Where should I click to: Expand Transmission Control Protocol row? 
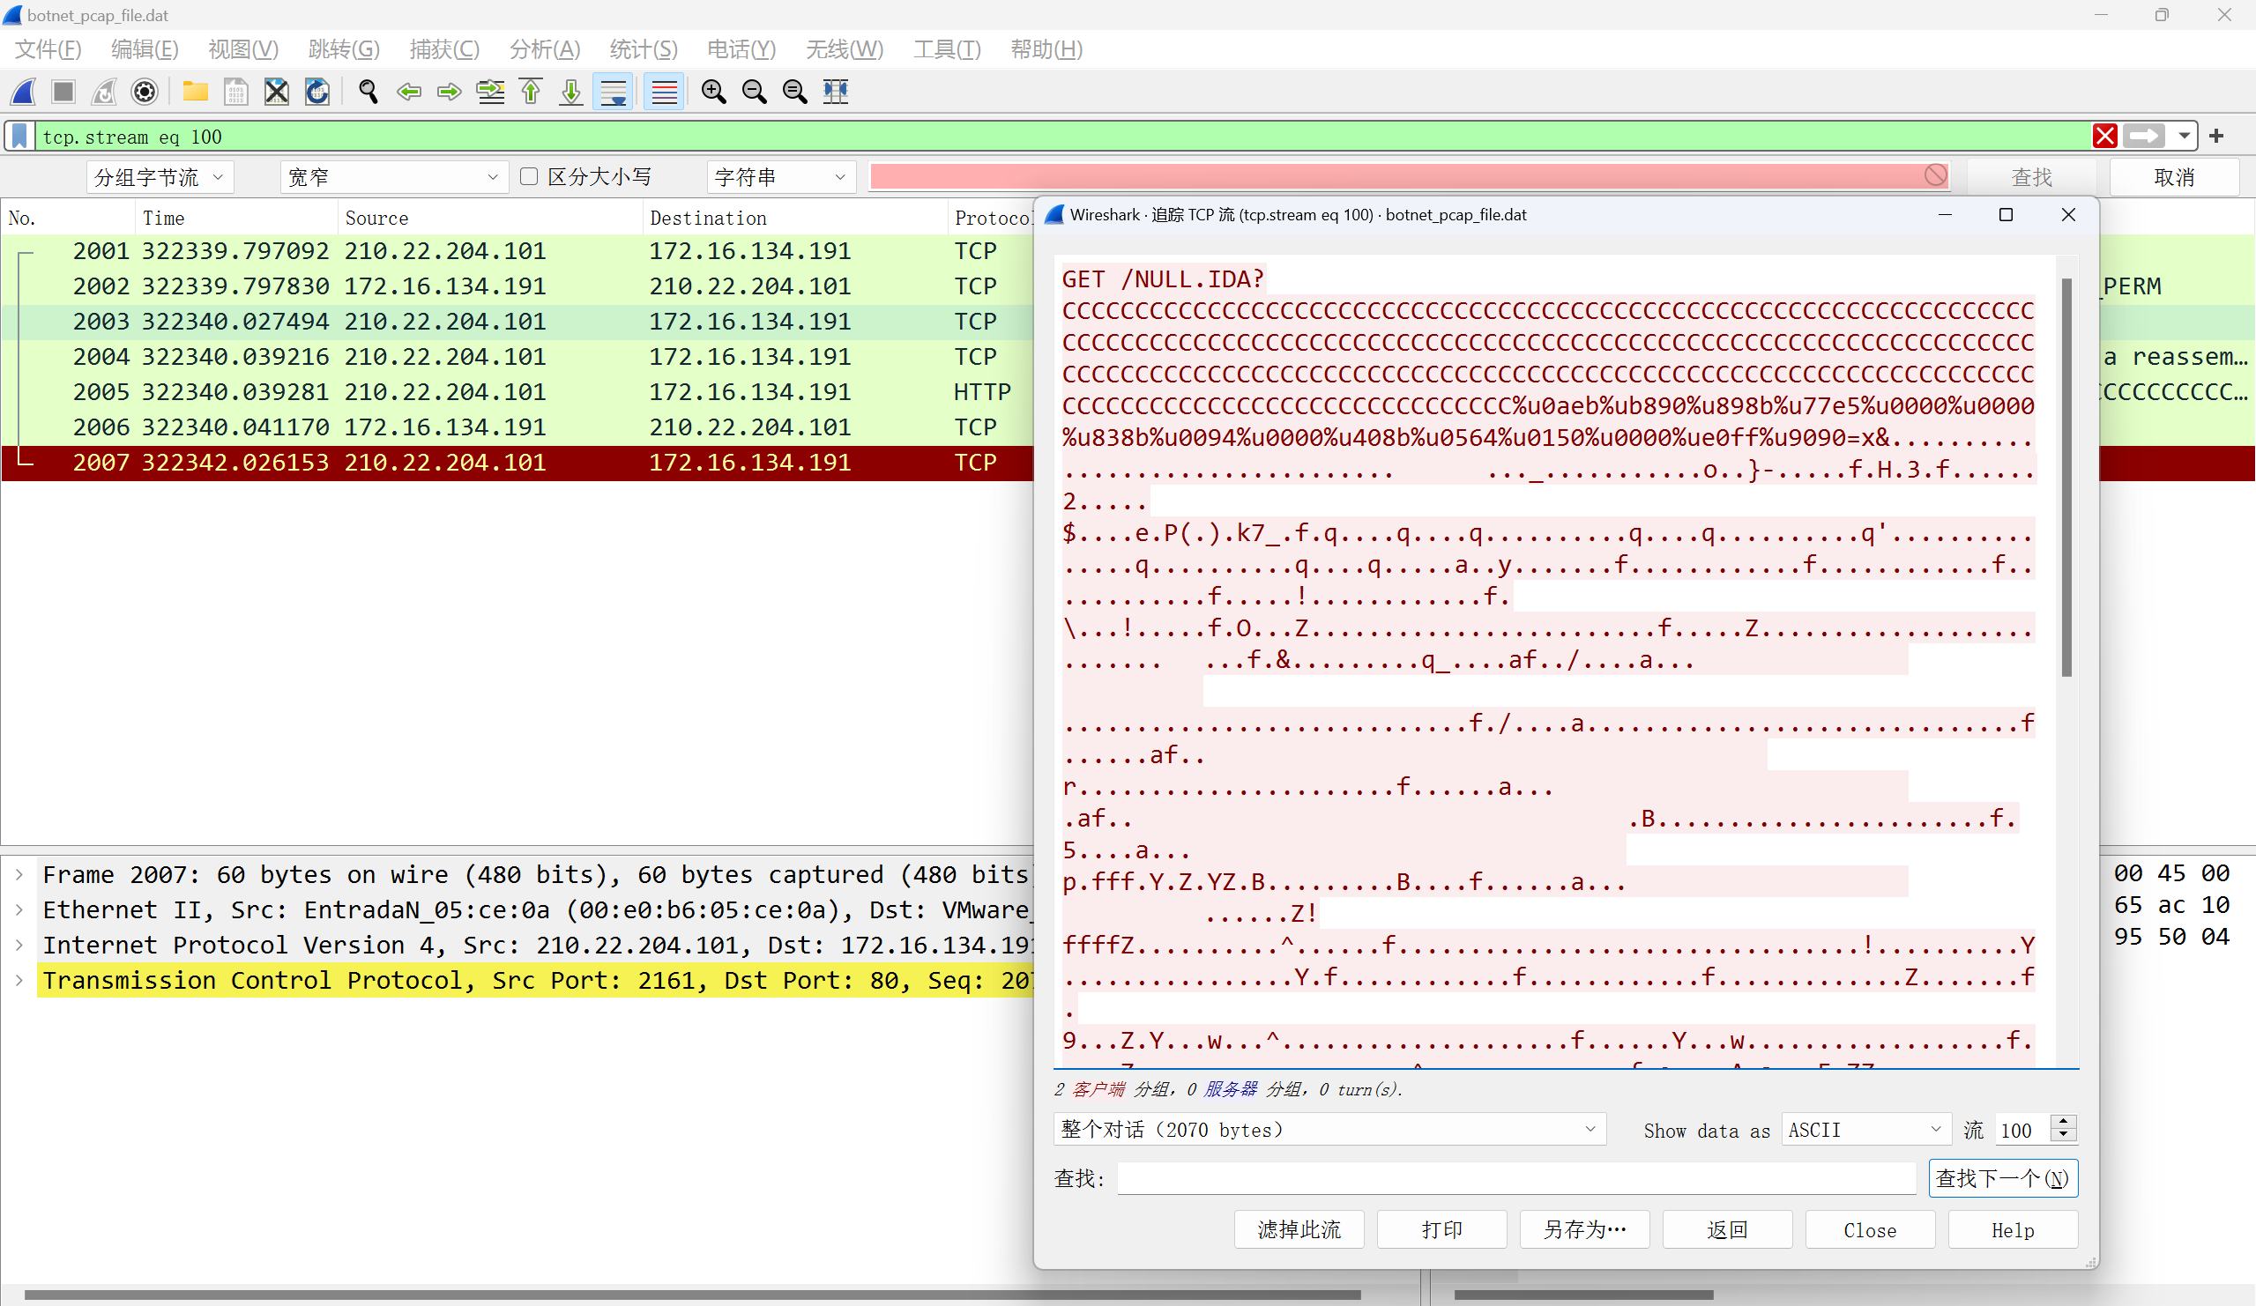19,980
